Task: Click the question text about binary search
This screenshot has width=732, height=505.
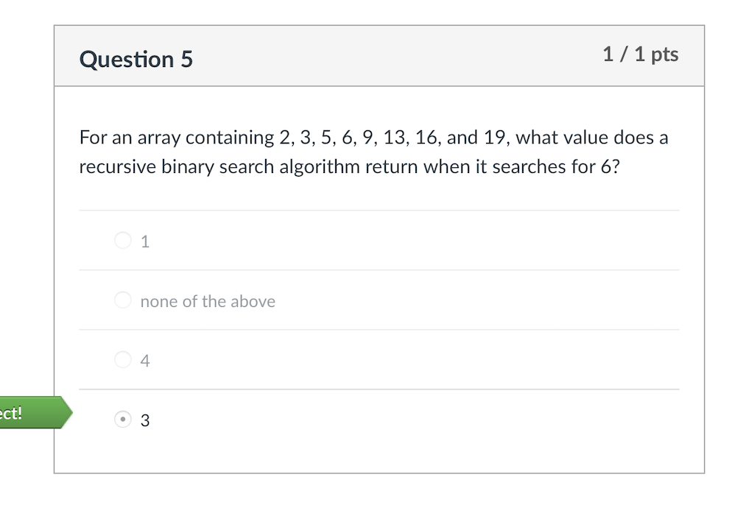Action: (x=368, y=152)
